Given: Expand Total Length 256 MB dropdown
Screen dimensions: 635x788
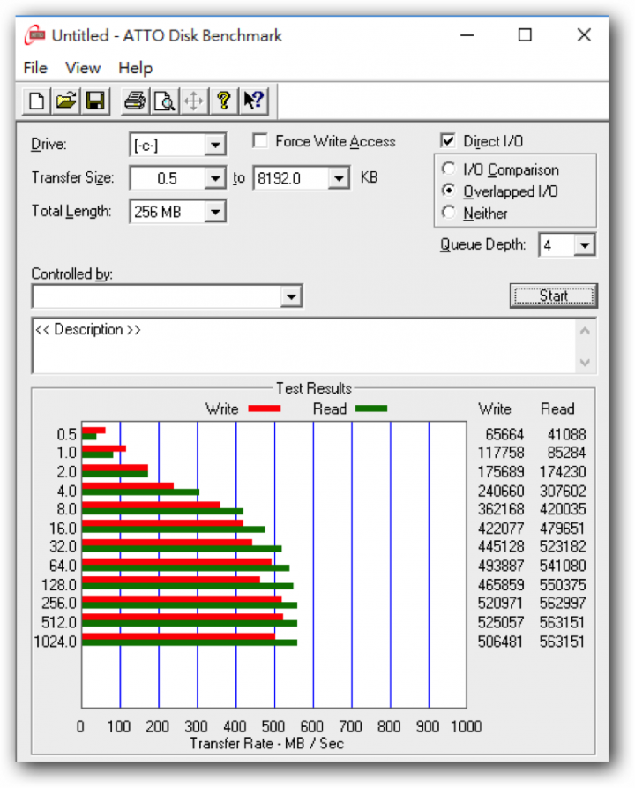Looking at the screenshot, I should [x=215, y=212].
